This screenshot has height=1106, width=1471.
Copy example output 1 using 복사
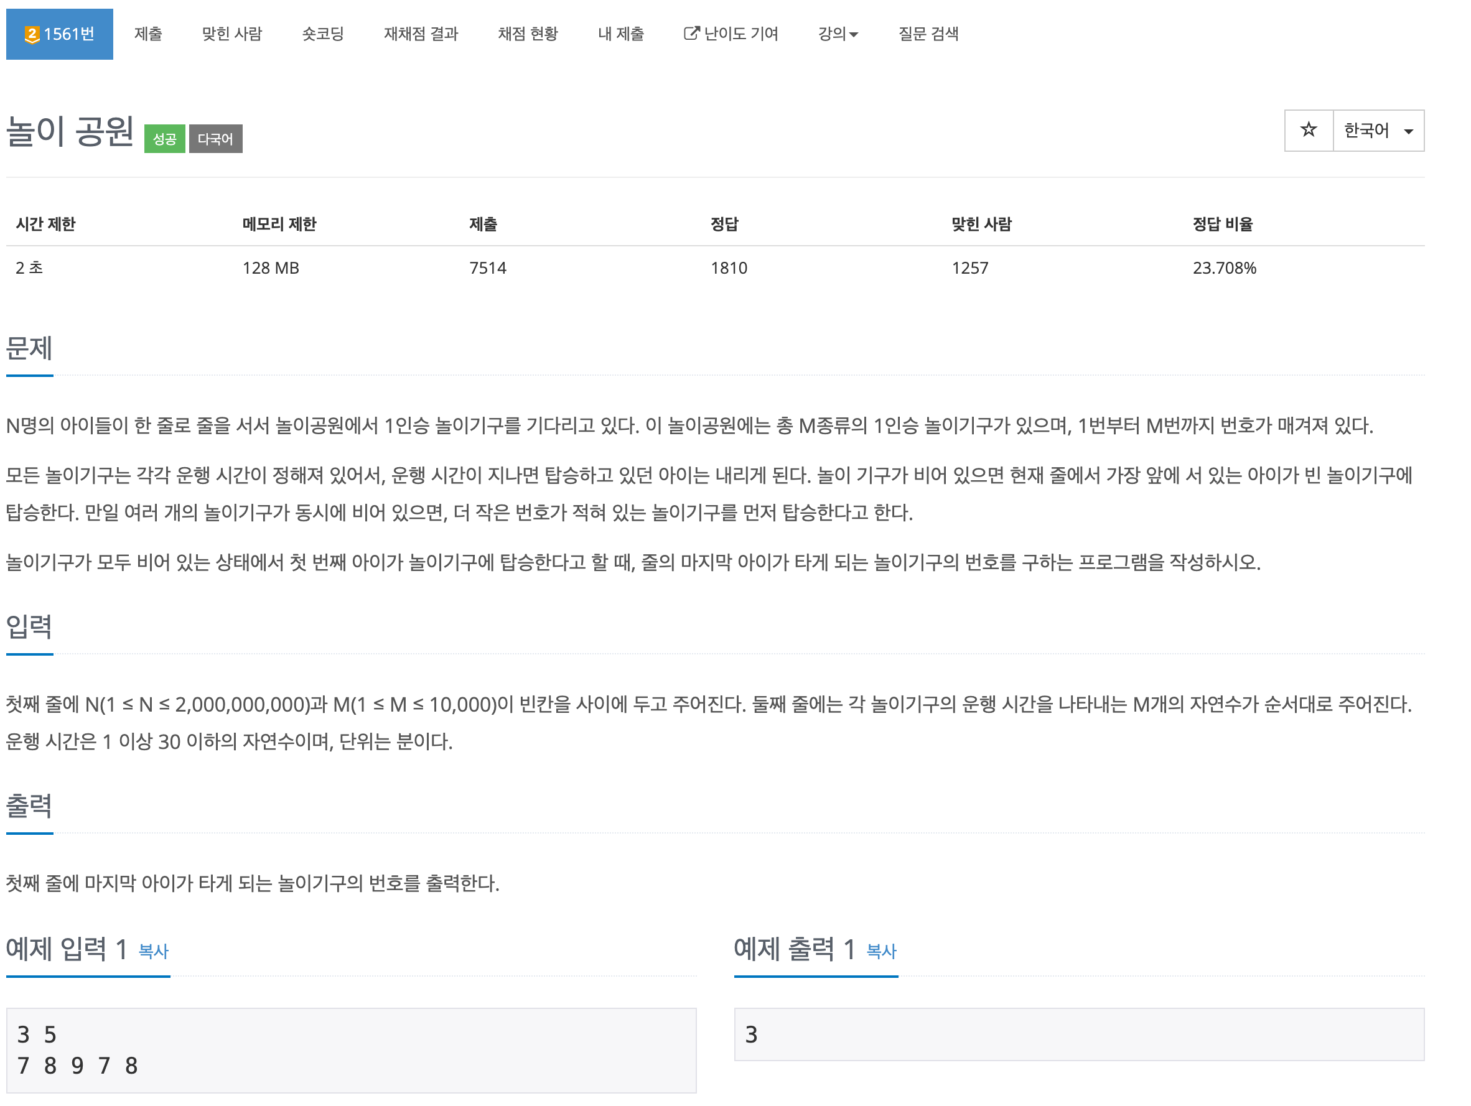pos(881,951)
